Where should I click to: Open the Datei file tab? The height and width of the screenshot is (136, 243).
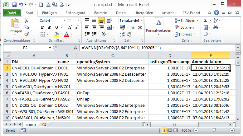point(12,13)
